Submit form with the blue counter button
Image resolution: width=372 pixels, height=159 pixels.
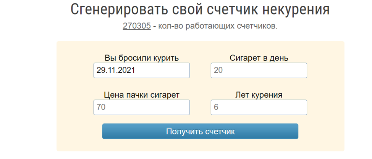(200, 132)
